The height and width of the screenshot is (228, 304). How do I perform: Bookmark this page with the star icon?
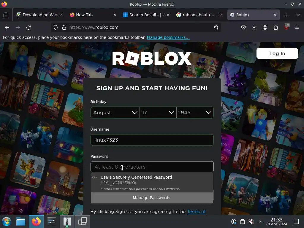pos(216,28)
